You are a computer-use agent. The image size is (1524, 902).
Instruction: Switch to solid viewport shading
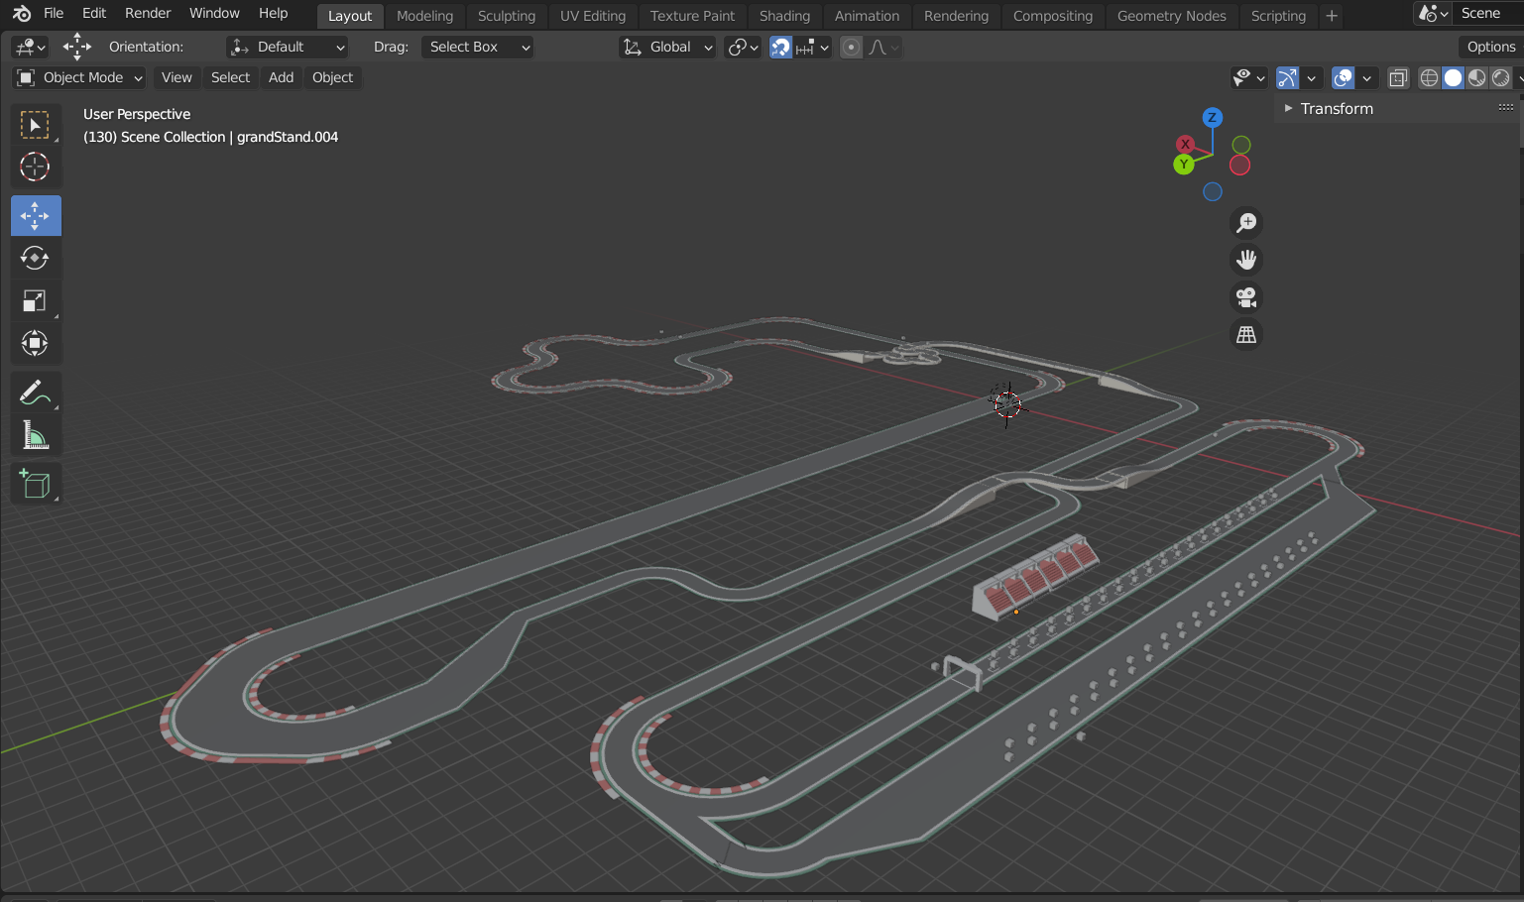1453,77
